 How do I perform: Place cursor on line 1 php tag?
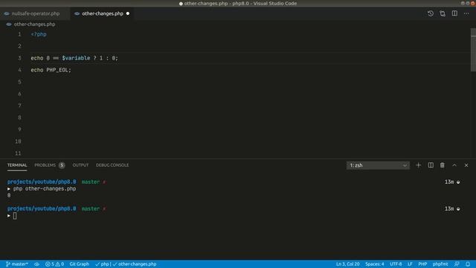(39, 34)
